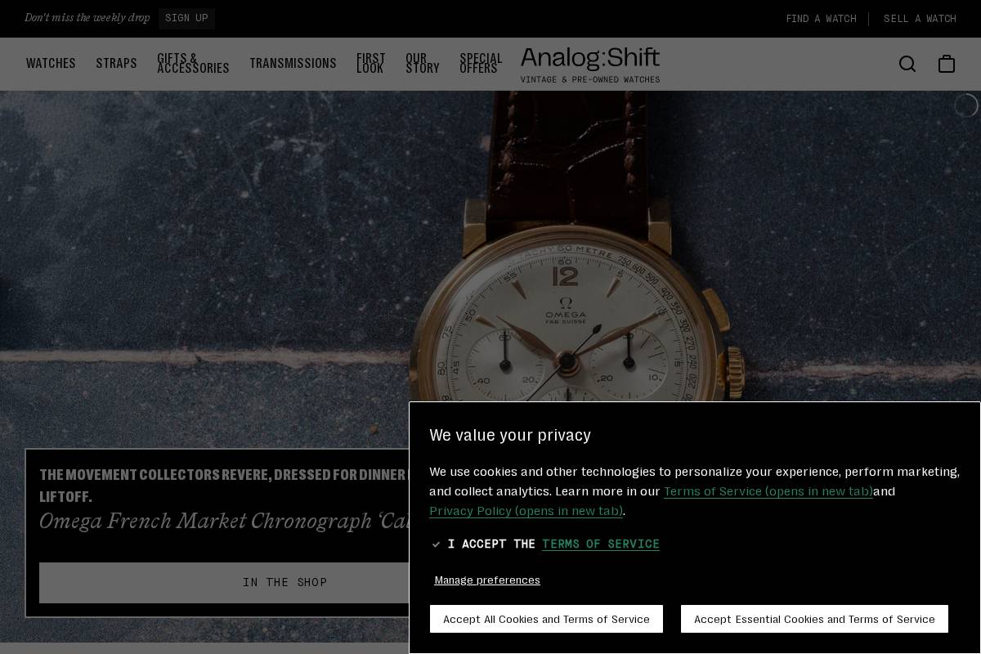Viewport: 981px width, 654px height.
Task: Go to Transmissions section
Action: (293, 64)
